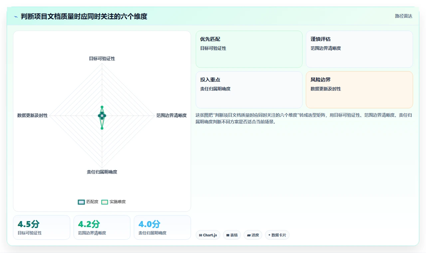Click the top green radar data point
The image size is (426, 253).
pos(102,107)
